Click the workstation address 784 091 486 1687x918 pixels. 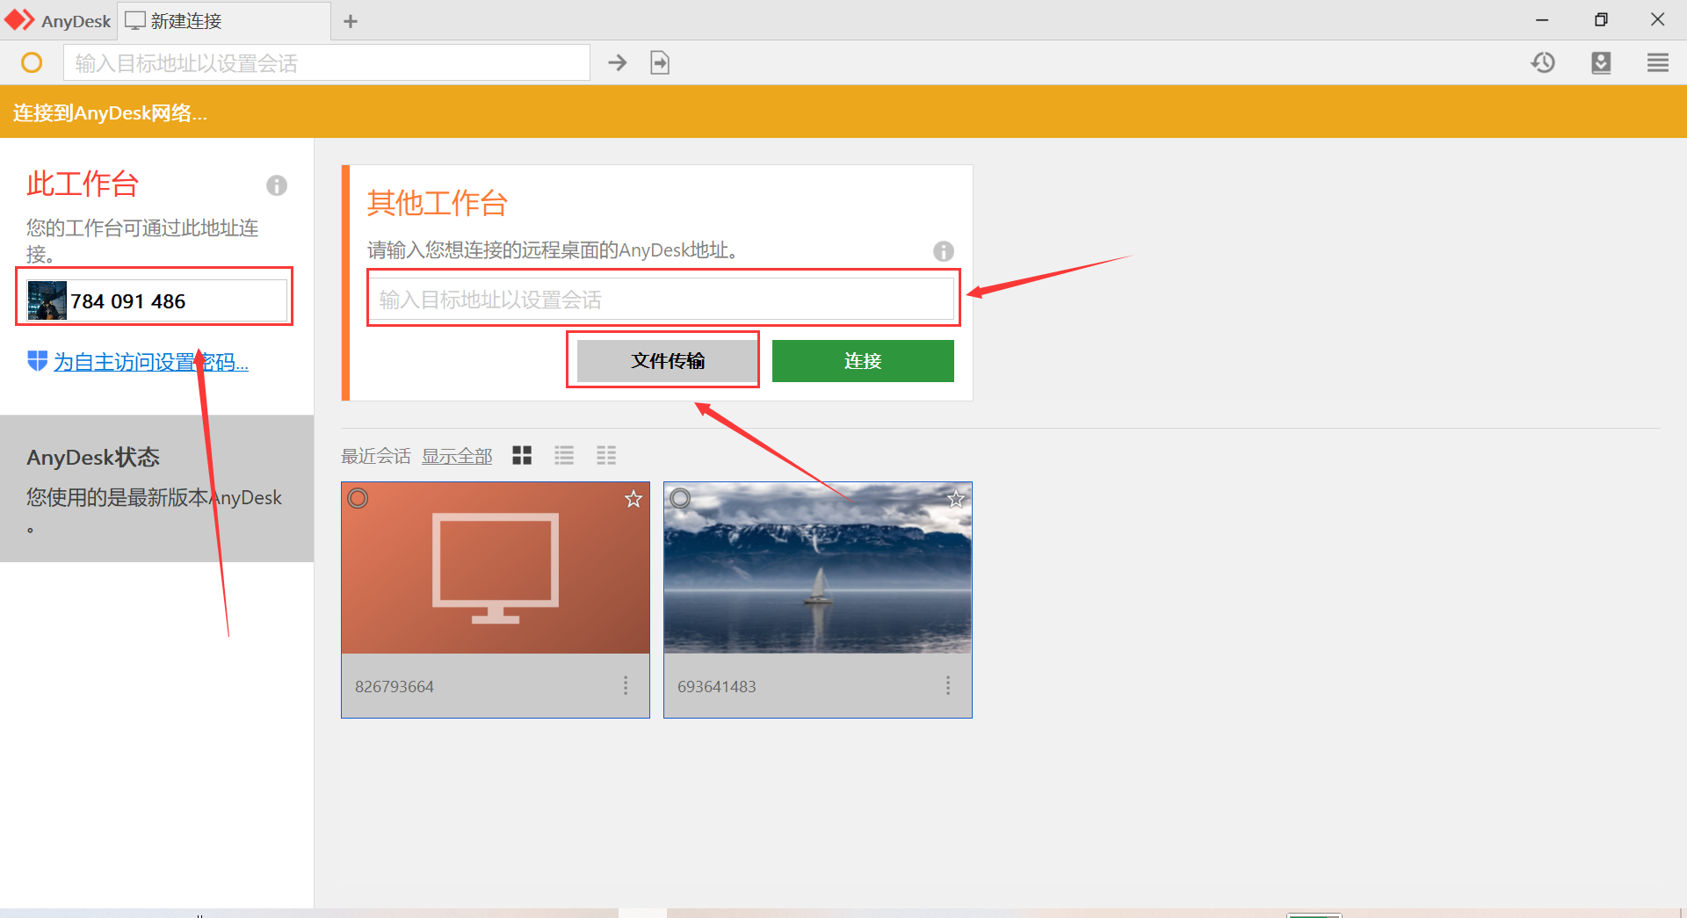click(x=128, y=301)
